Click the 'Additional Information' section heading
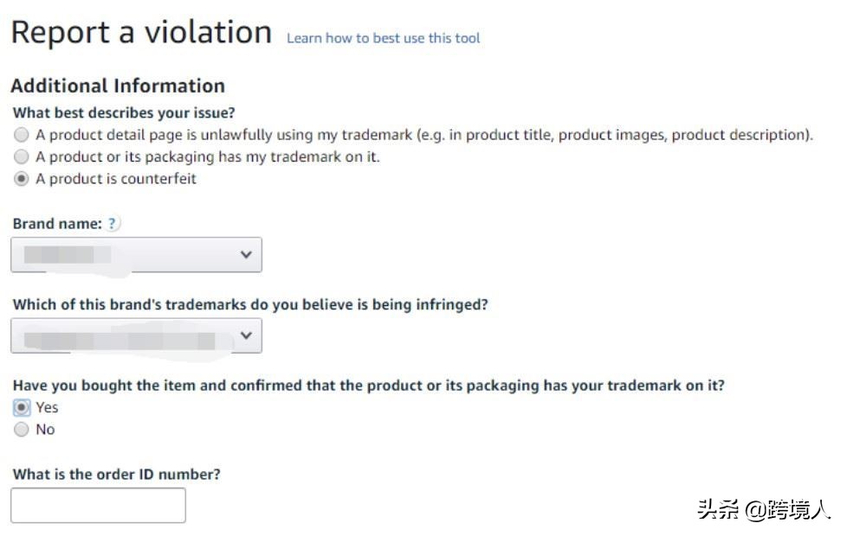This screenshot has height=536, width=847. (118, 86)
